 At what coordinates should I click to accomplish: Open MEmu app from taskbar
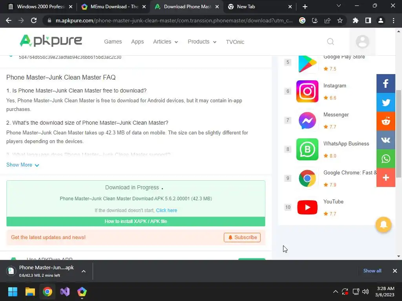click(82, 292)
